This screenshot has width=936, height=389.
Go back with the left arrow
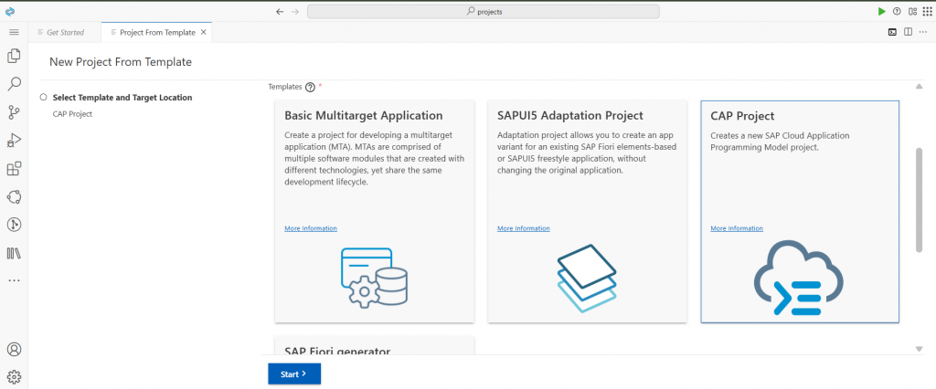tap(280, 11)
